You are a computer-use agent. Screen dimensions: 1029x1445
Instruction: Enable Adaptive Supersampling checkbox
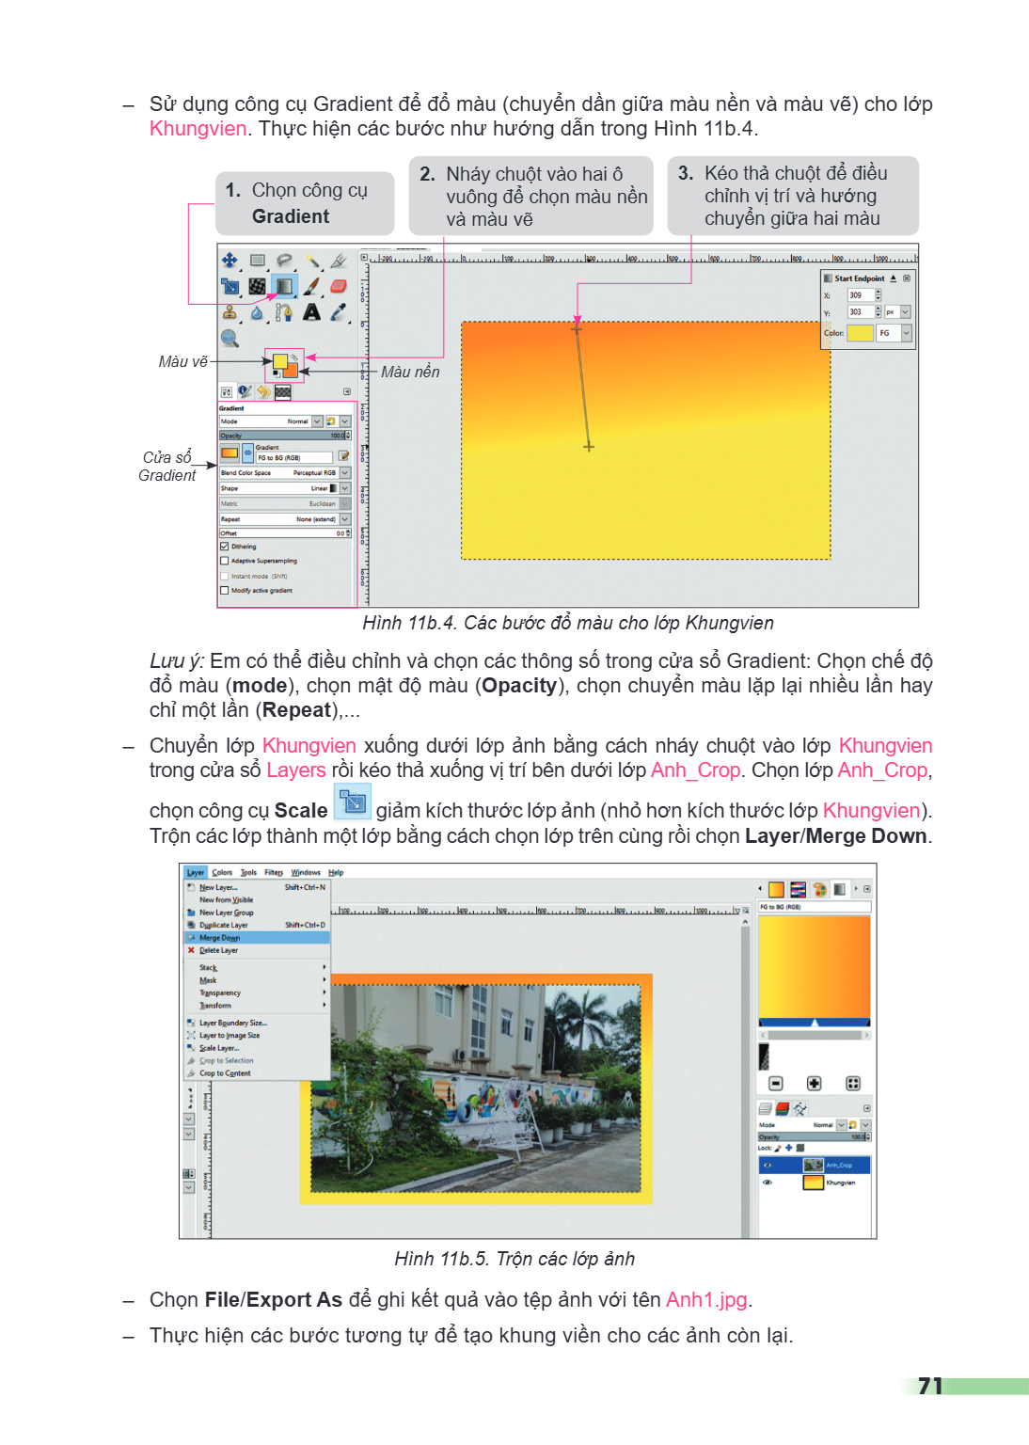(x=225, y=561)
